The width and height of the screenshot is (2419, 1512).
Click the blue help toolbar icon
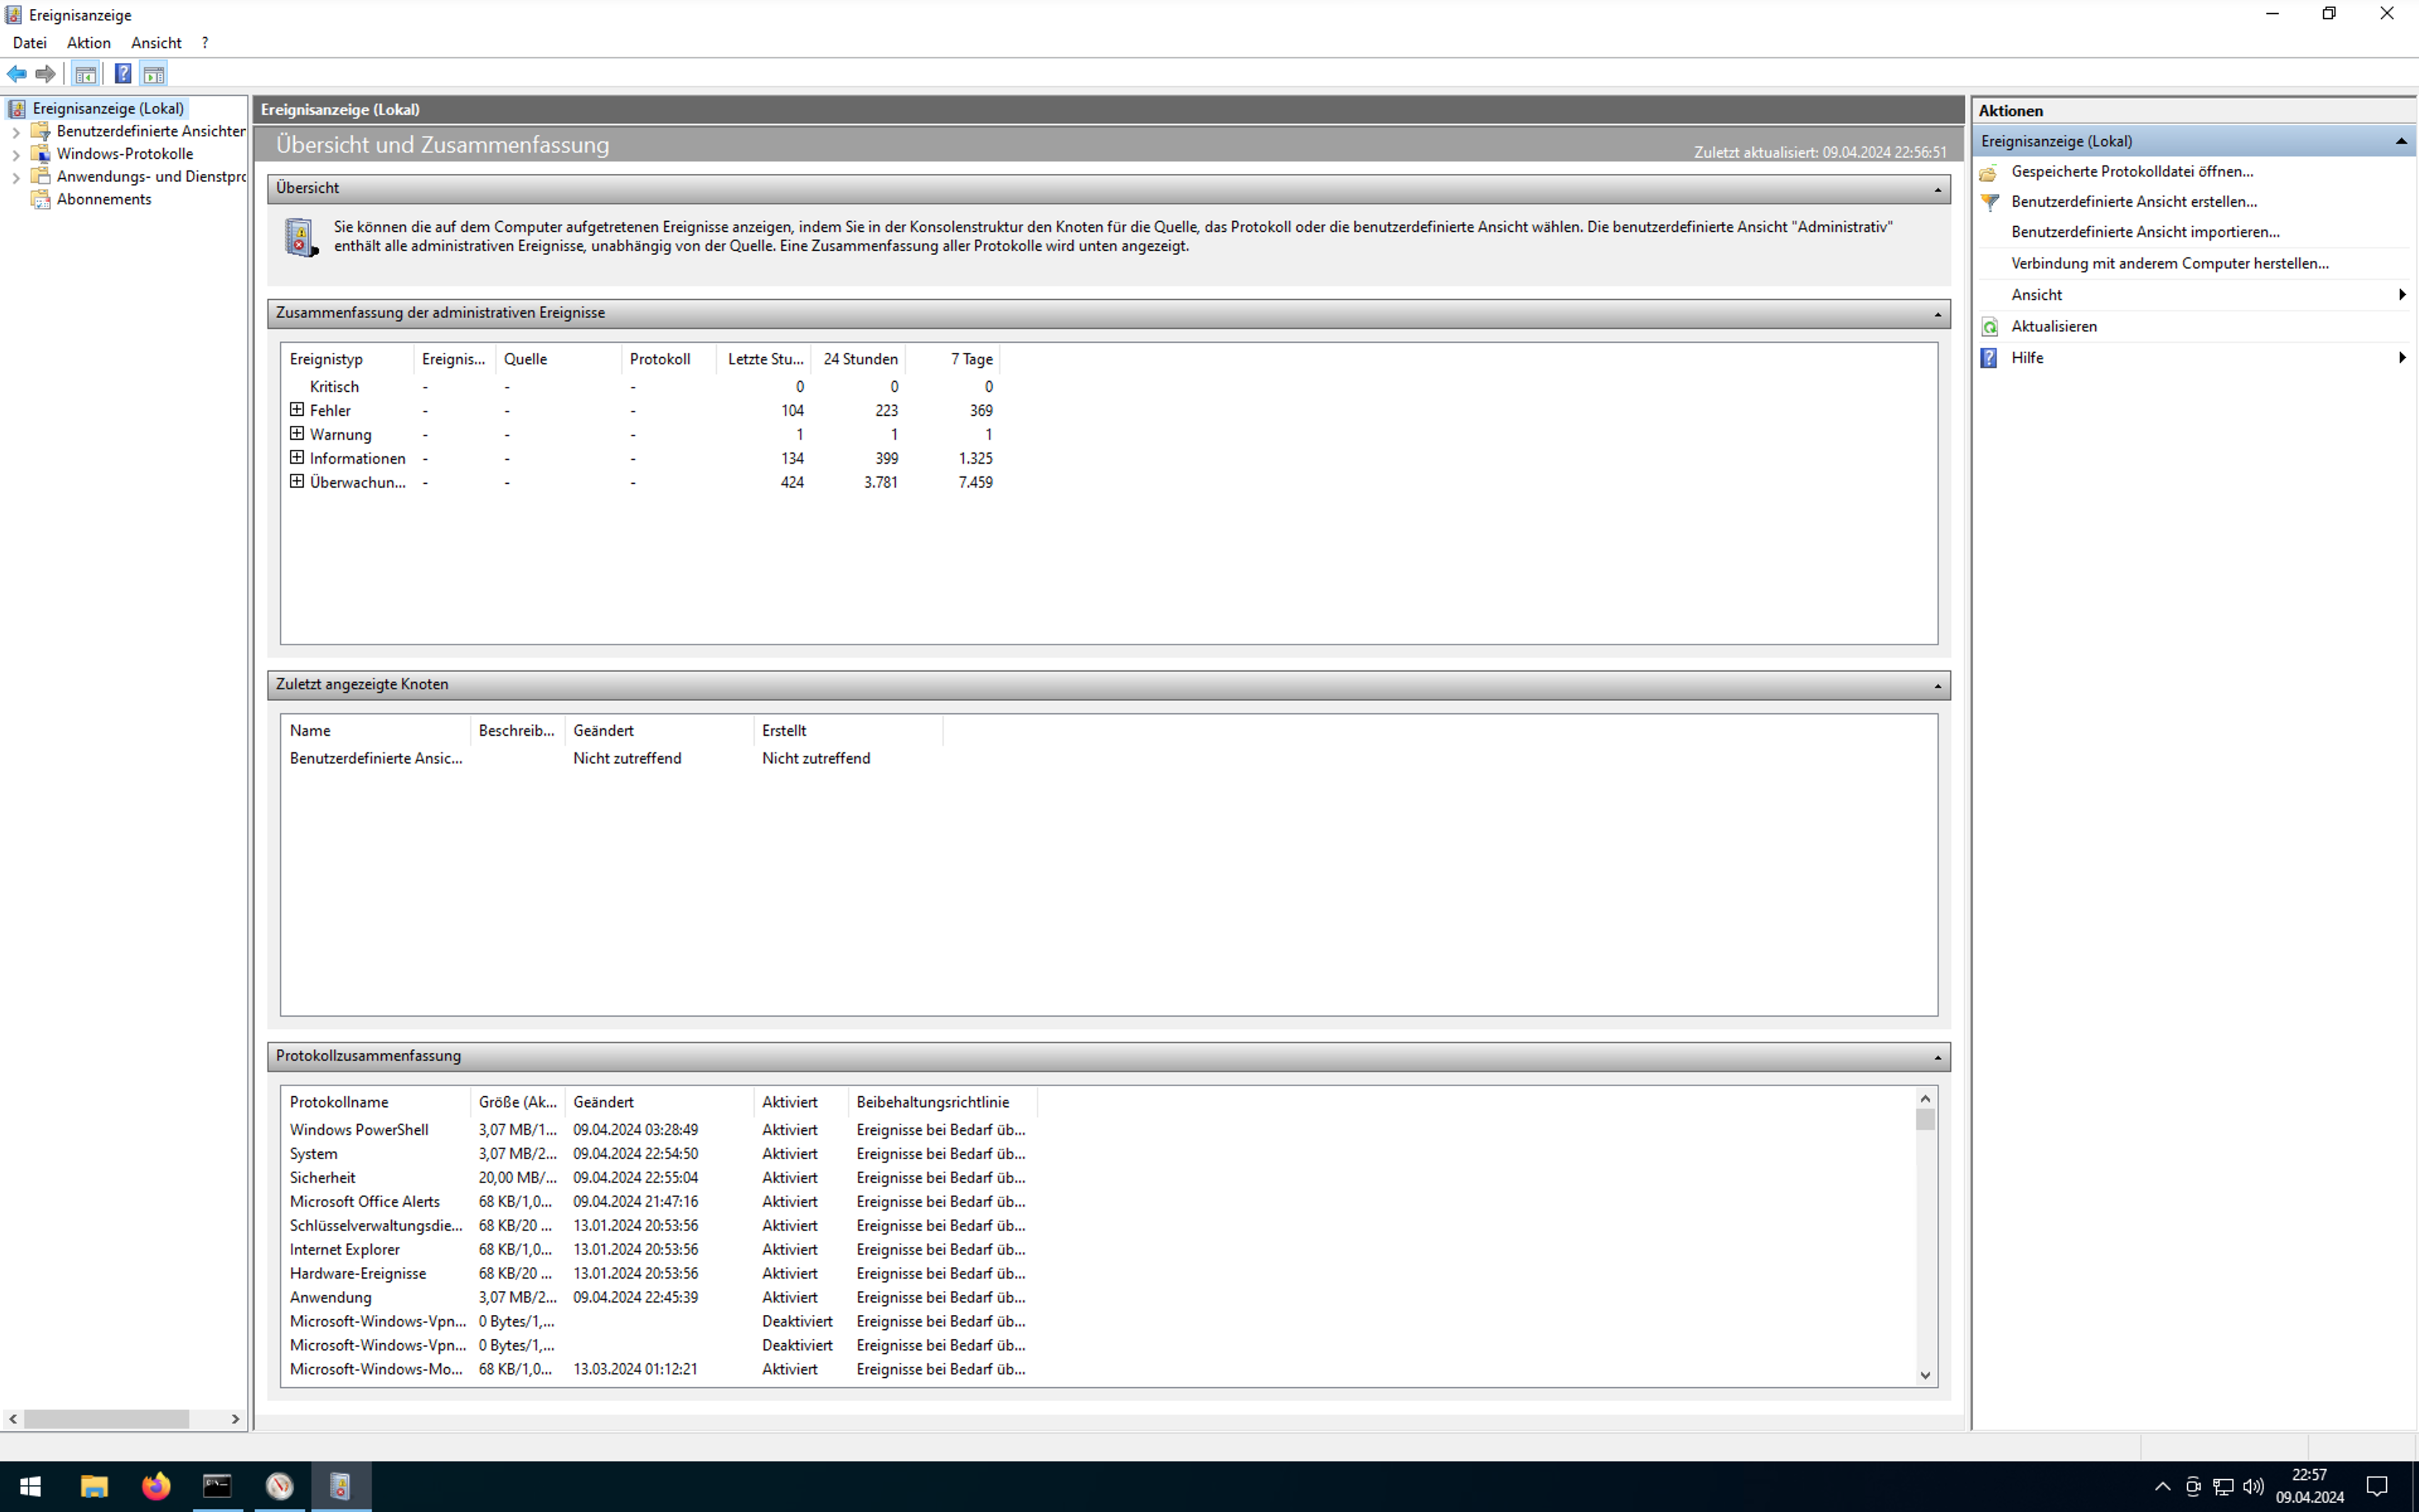click(123, 74)
